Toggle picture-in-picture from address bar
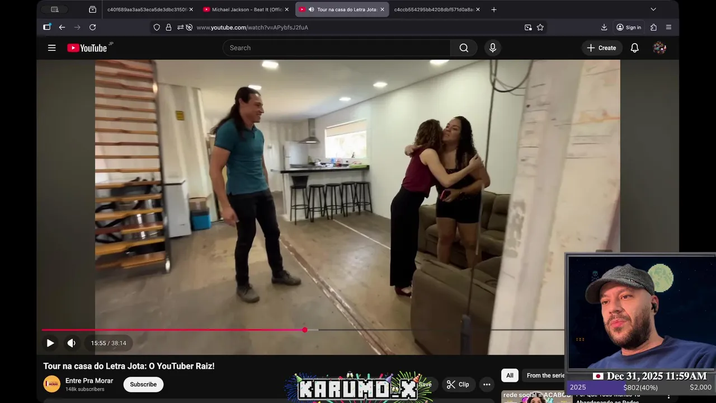This screenshot has width=716, height=403. [x=528, y=27]
